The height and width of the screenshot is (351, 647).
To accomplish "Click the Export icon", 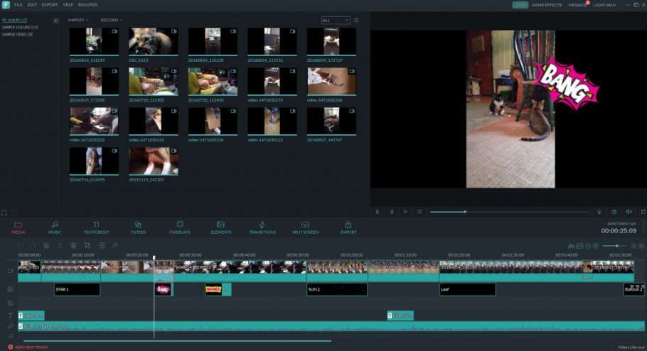I will click(x=348, y=227).
